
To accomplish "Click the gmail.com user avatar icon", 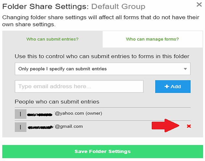I will click(x=20, y=127).
